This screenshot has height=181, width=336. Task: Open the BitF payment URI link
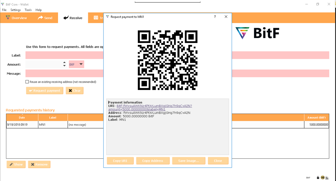(150, 108)
